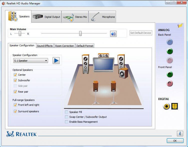Select the optical digital output icon
The image size is (188, 147).
click(174, 106)
